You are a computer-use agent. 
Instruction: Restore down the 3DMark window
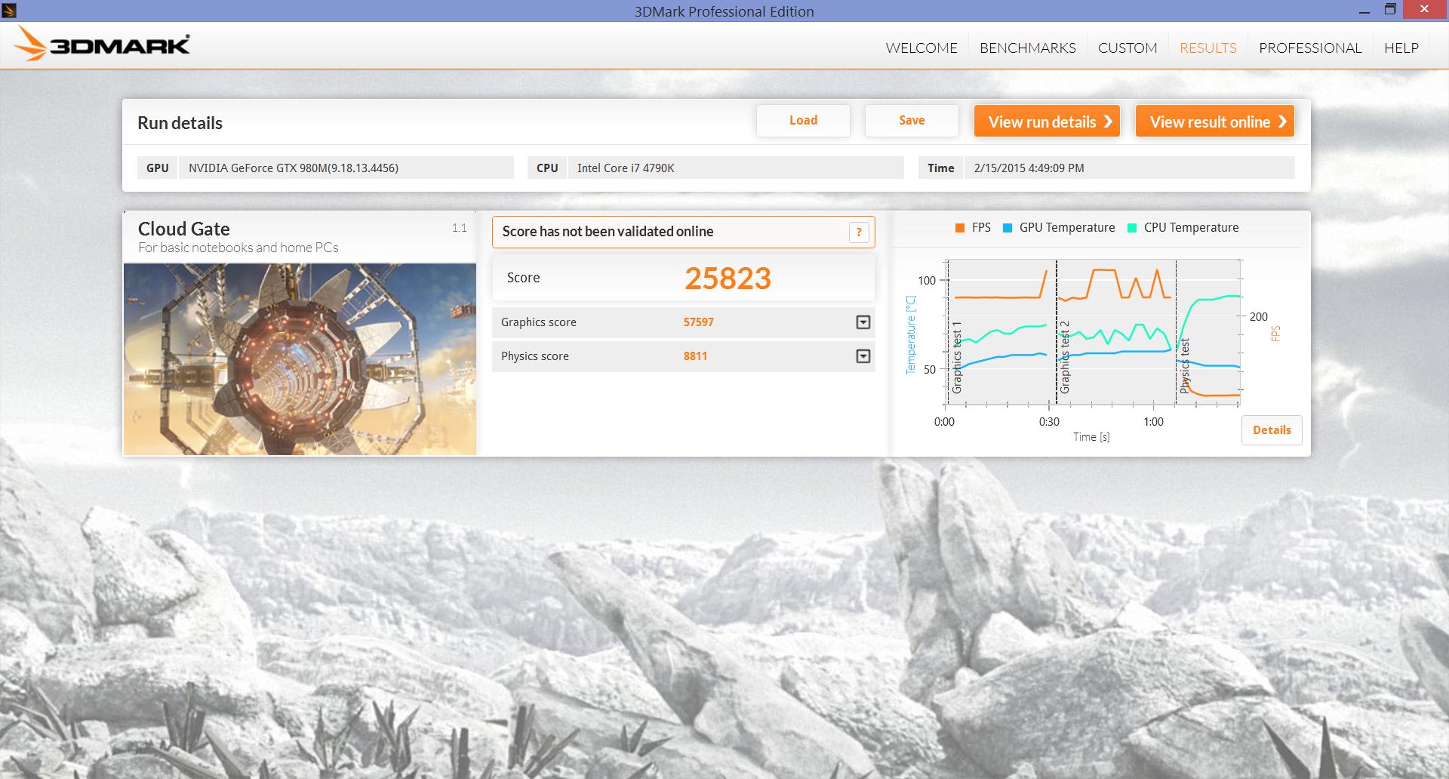pos(1390,10)
